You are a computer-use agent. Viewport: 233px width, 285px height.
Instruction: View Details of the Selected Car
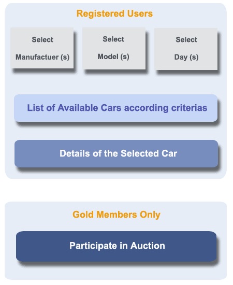point(116,153)
